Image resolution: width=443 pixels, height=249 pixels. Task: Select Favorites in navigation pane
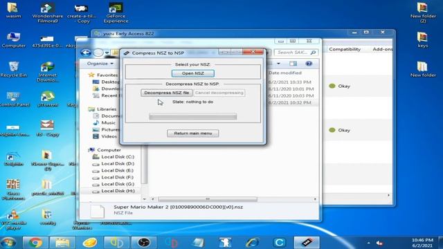[107, 75]
